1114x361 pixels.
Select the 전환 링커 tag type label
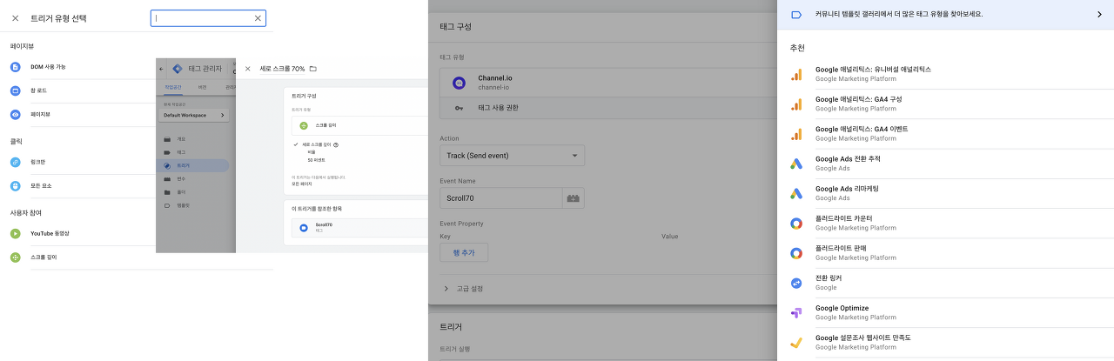pos(829,278)
